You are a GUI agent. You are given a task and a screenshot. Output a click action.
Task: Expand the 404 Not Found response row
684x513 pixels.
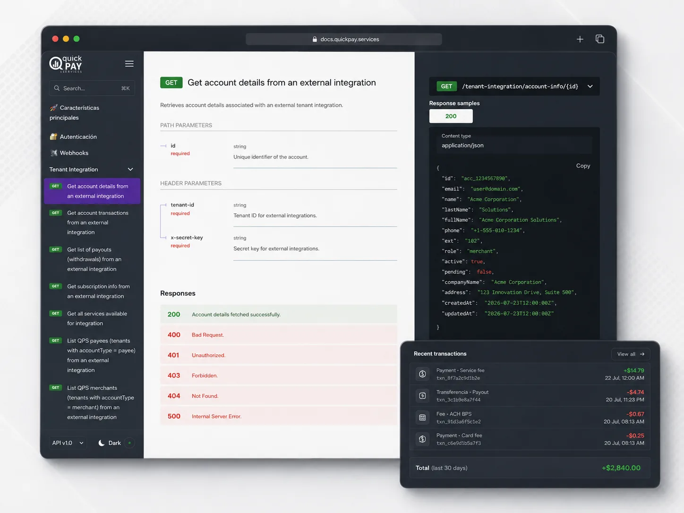[x=279, y=396]
